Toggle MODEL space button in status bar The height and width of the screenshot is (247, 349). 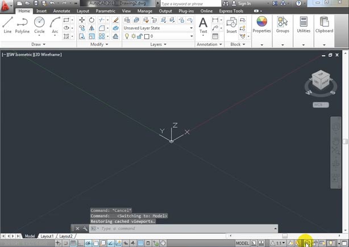point(242,243)
